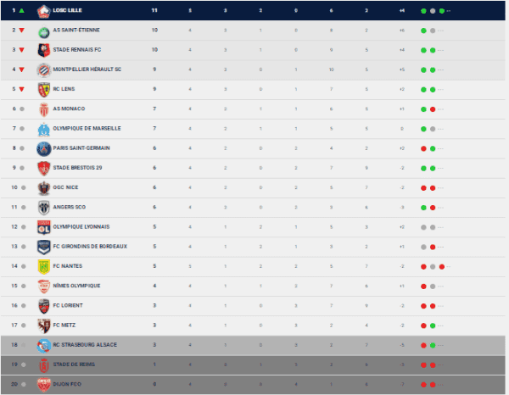Viewport: 509px width, 395px height.
Task: Click the Olympique Lyonnais logo
Action: pos(44,226)
